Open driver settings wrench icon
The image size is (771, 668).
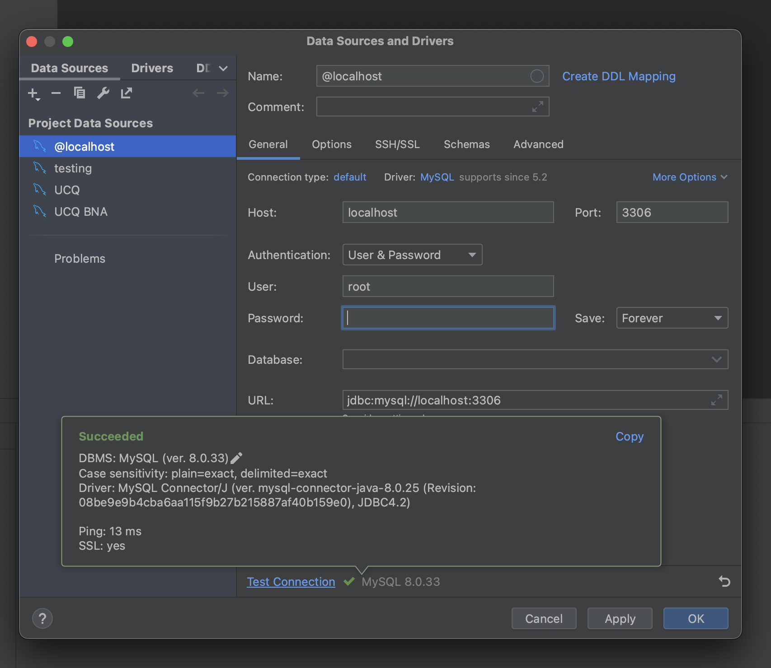(103, 93)
